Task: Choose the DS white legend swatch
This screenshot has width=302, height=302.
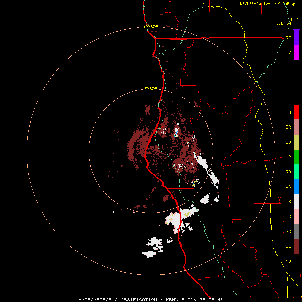Action: [296, 201]
